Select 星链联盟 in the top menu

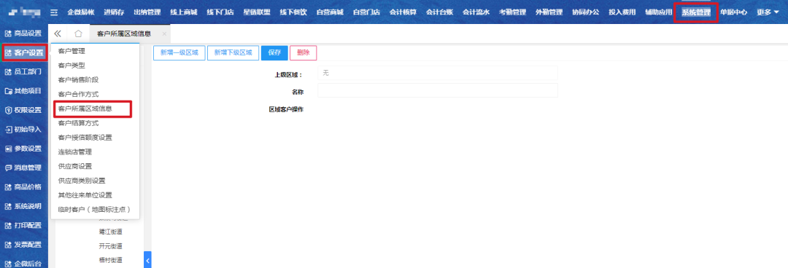pyautogui.click(x=256, y=12)
